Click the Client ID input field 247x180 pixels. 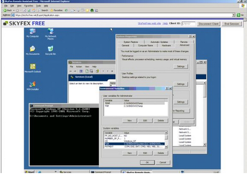click(189, 24)
